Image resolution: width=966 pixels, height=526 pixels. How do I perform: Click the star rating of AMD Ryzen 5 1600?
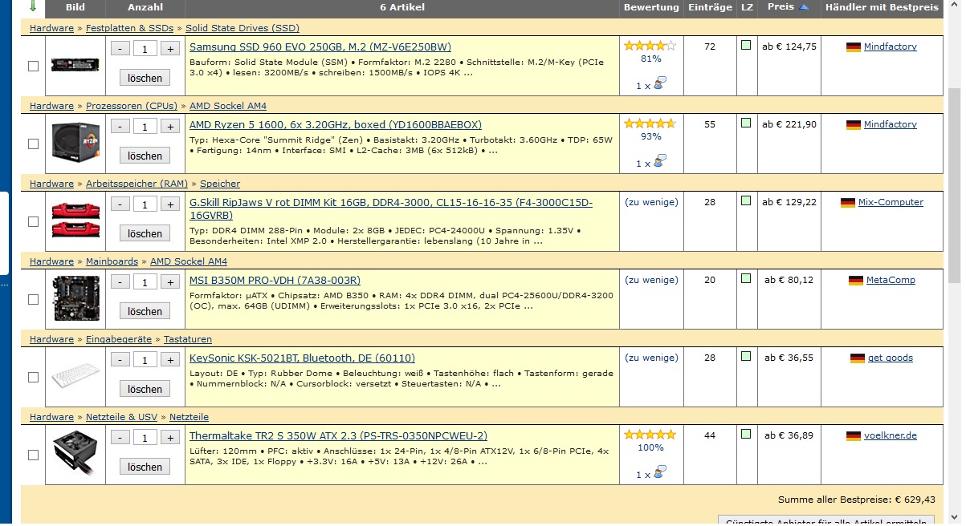coord(650,123)
